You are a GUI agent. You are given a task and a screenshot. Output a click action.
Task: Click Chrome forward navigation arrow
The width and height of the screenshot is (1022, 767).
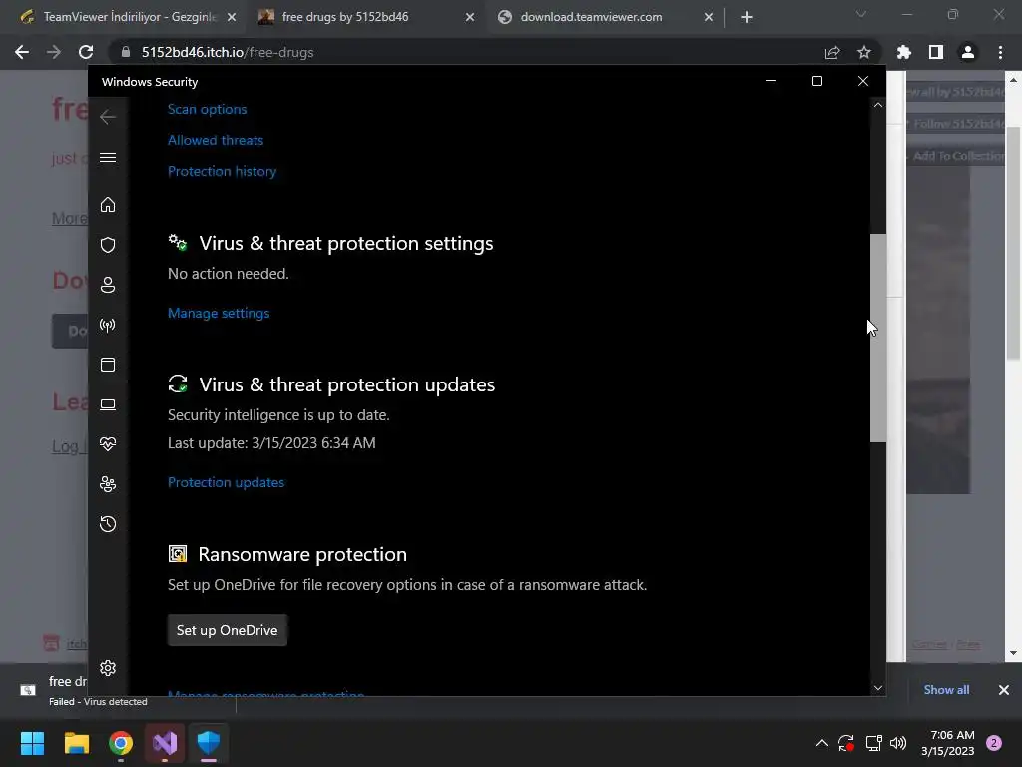[x=54, y=52]
